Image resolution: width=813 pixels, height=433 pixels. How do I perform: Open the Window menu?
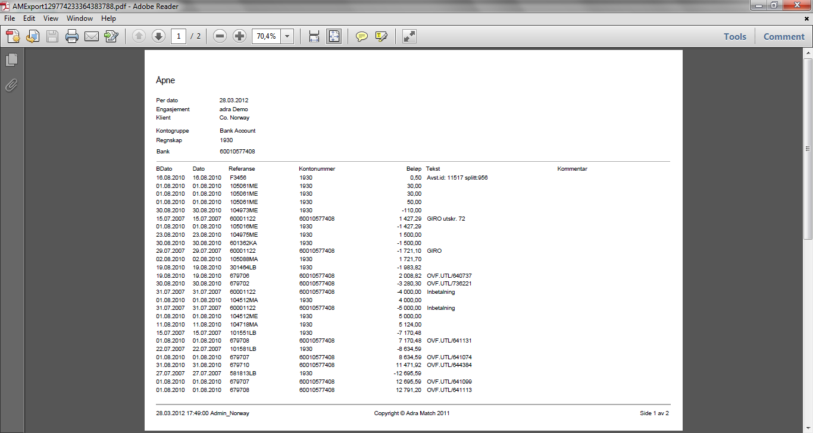80,18
